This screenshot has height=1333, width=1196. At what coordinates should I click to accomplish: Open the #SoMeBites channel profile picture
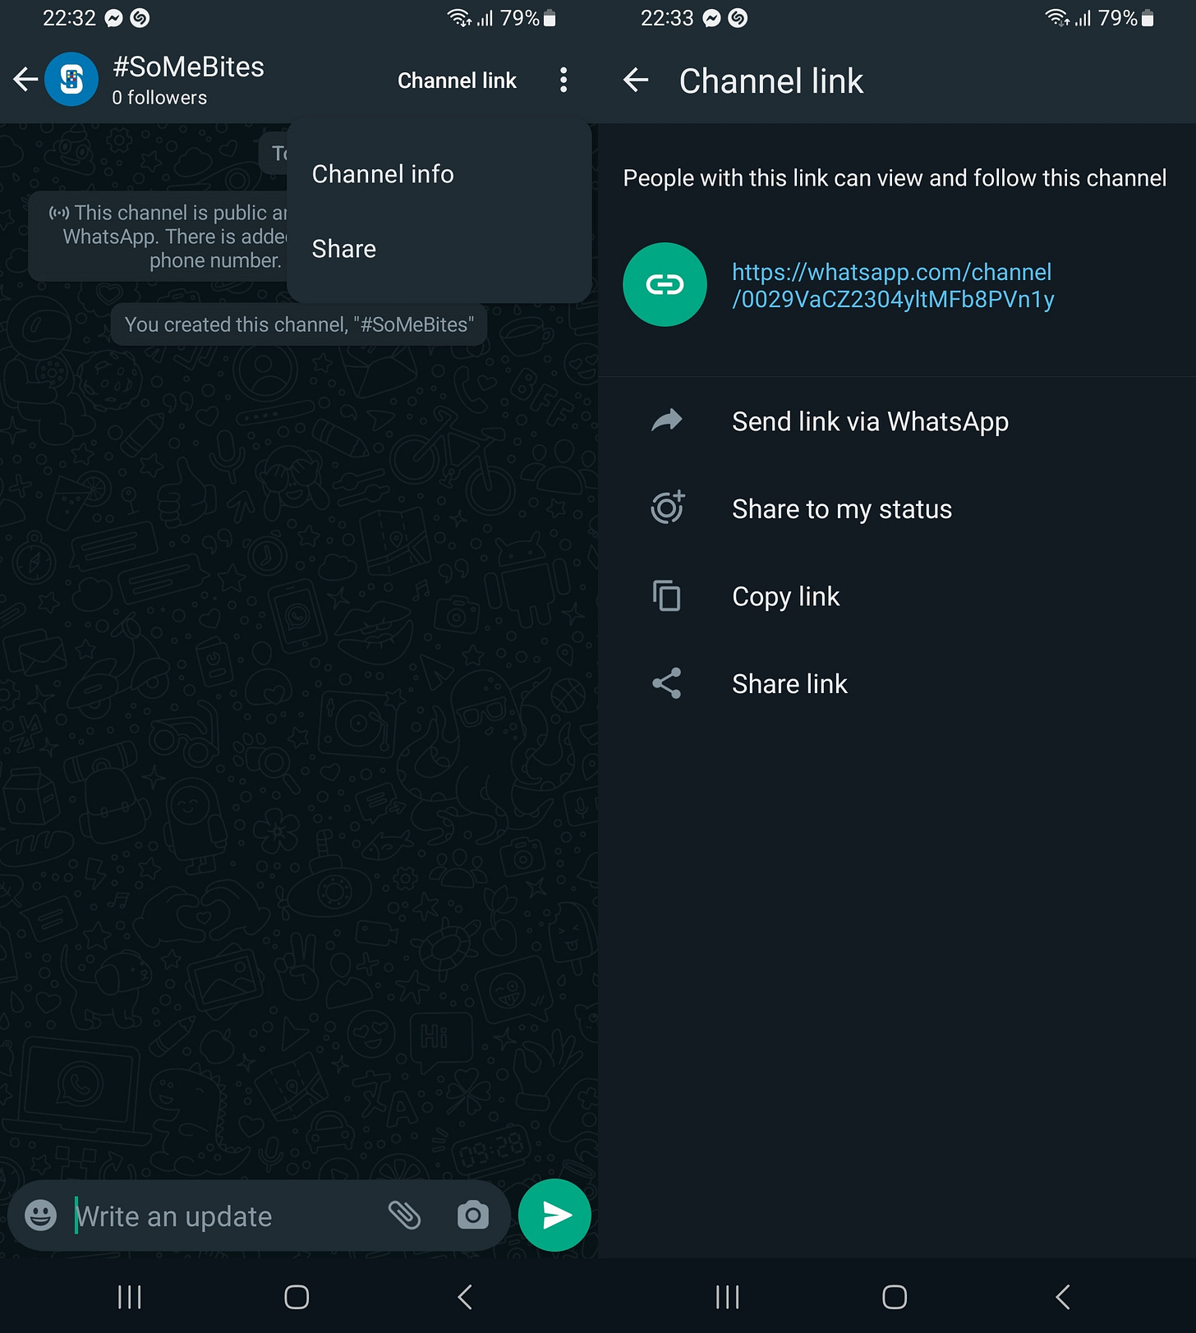[x=71, y=80]
